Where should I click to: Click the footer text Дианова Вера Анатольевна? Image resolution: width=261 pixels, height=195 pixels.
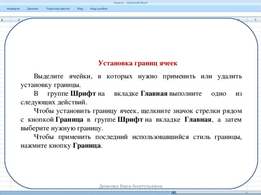point(130,186)
